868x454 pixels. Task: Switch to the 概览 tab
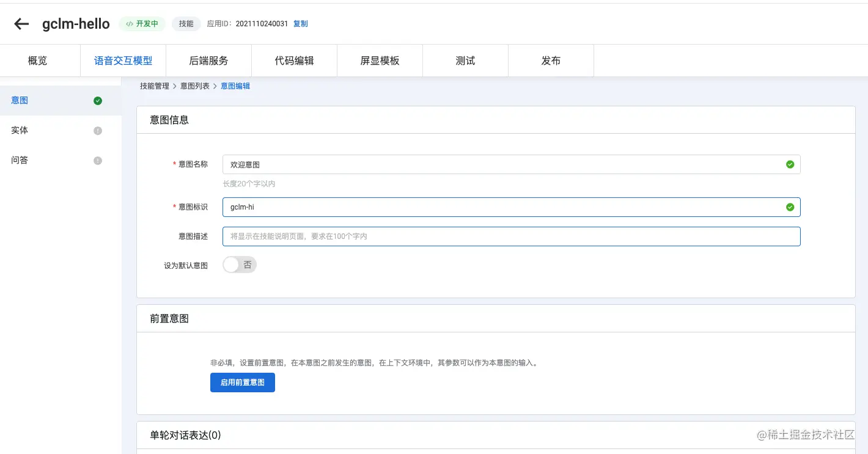(37, 60)
